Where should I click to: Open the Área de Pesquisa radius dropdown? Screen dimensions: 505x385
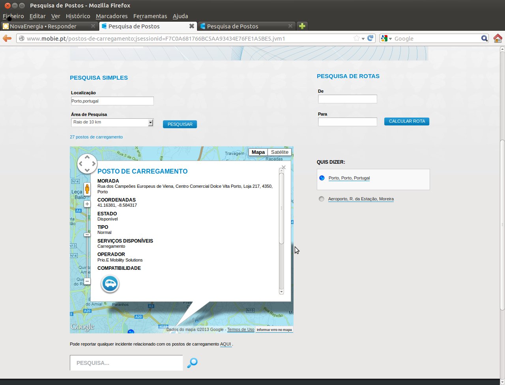point(112,123)
